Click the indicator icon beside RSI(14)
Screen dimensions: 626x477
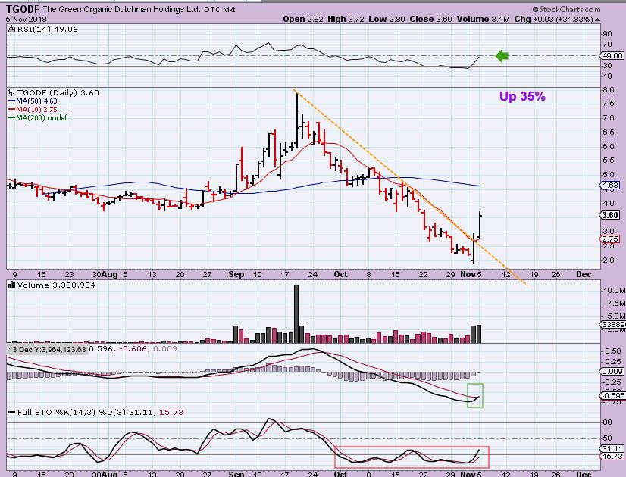11,29
